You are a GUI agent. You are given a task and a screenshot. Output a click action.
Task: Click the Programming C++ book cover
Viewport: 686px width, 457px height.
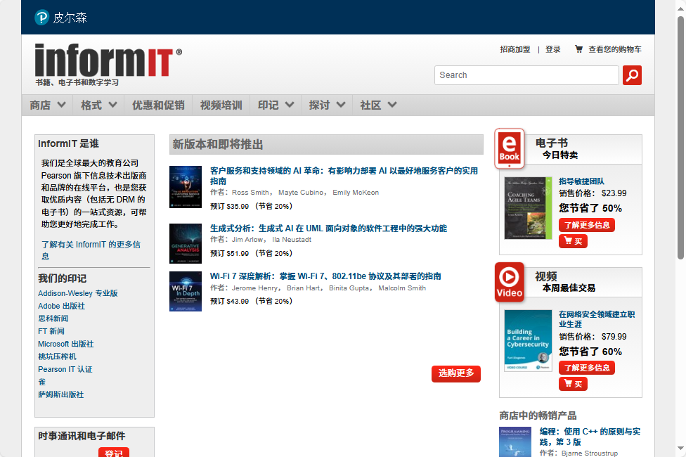pyautogui.click(x=515, y=442)
